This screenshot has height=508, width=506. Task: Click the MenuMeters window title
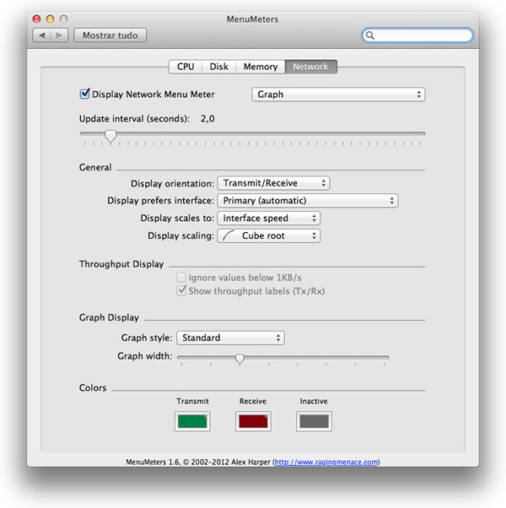tap(252, 19)
